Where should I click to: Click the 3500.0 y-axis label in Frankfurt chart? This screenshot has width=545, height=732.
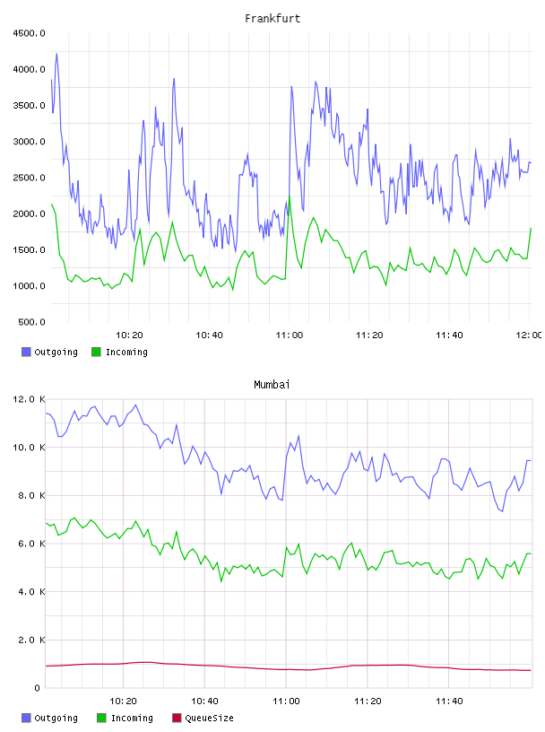pyautogui.click(x=29, y=106)
